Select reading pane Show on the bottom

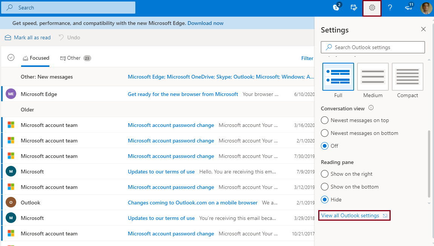point(325,187)
